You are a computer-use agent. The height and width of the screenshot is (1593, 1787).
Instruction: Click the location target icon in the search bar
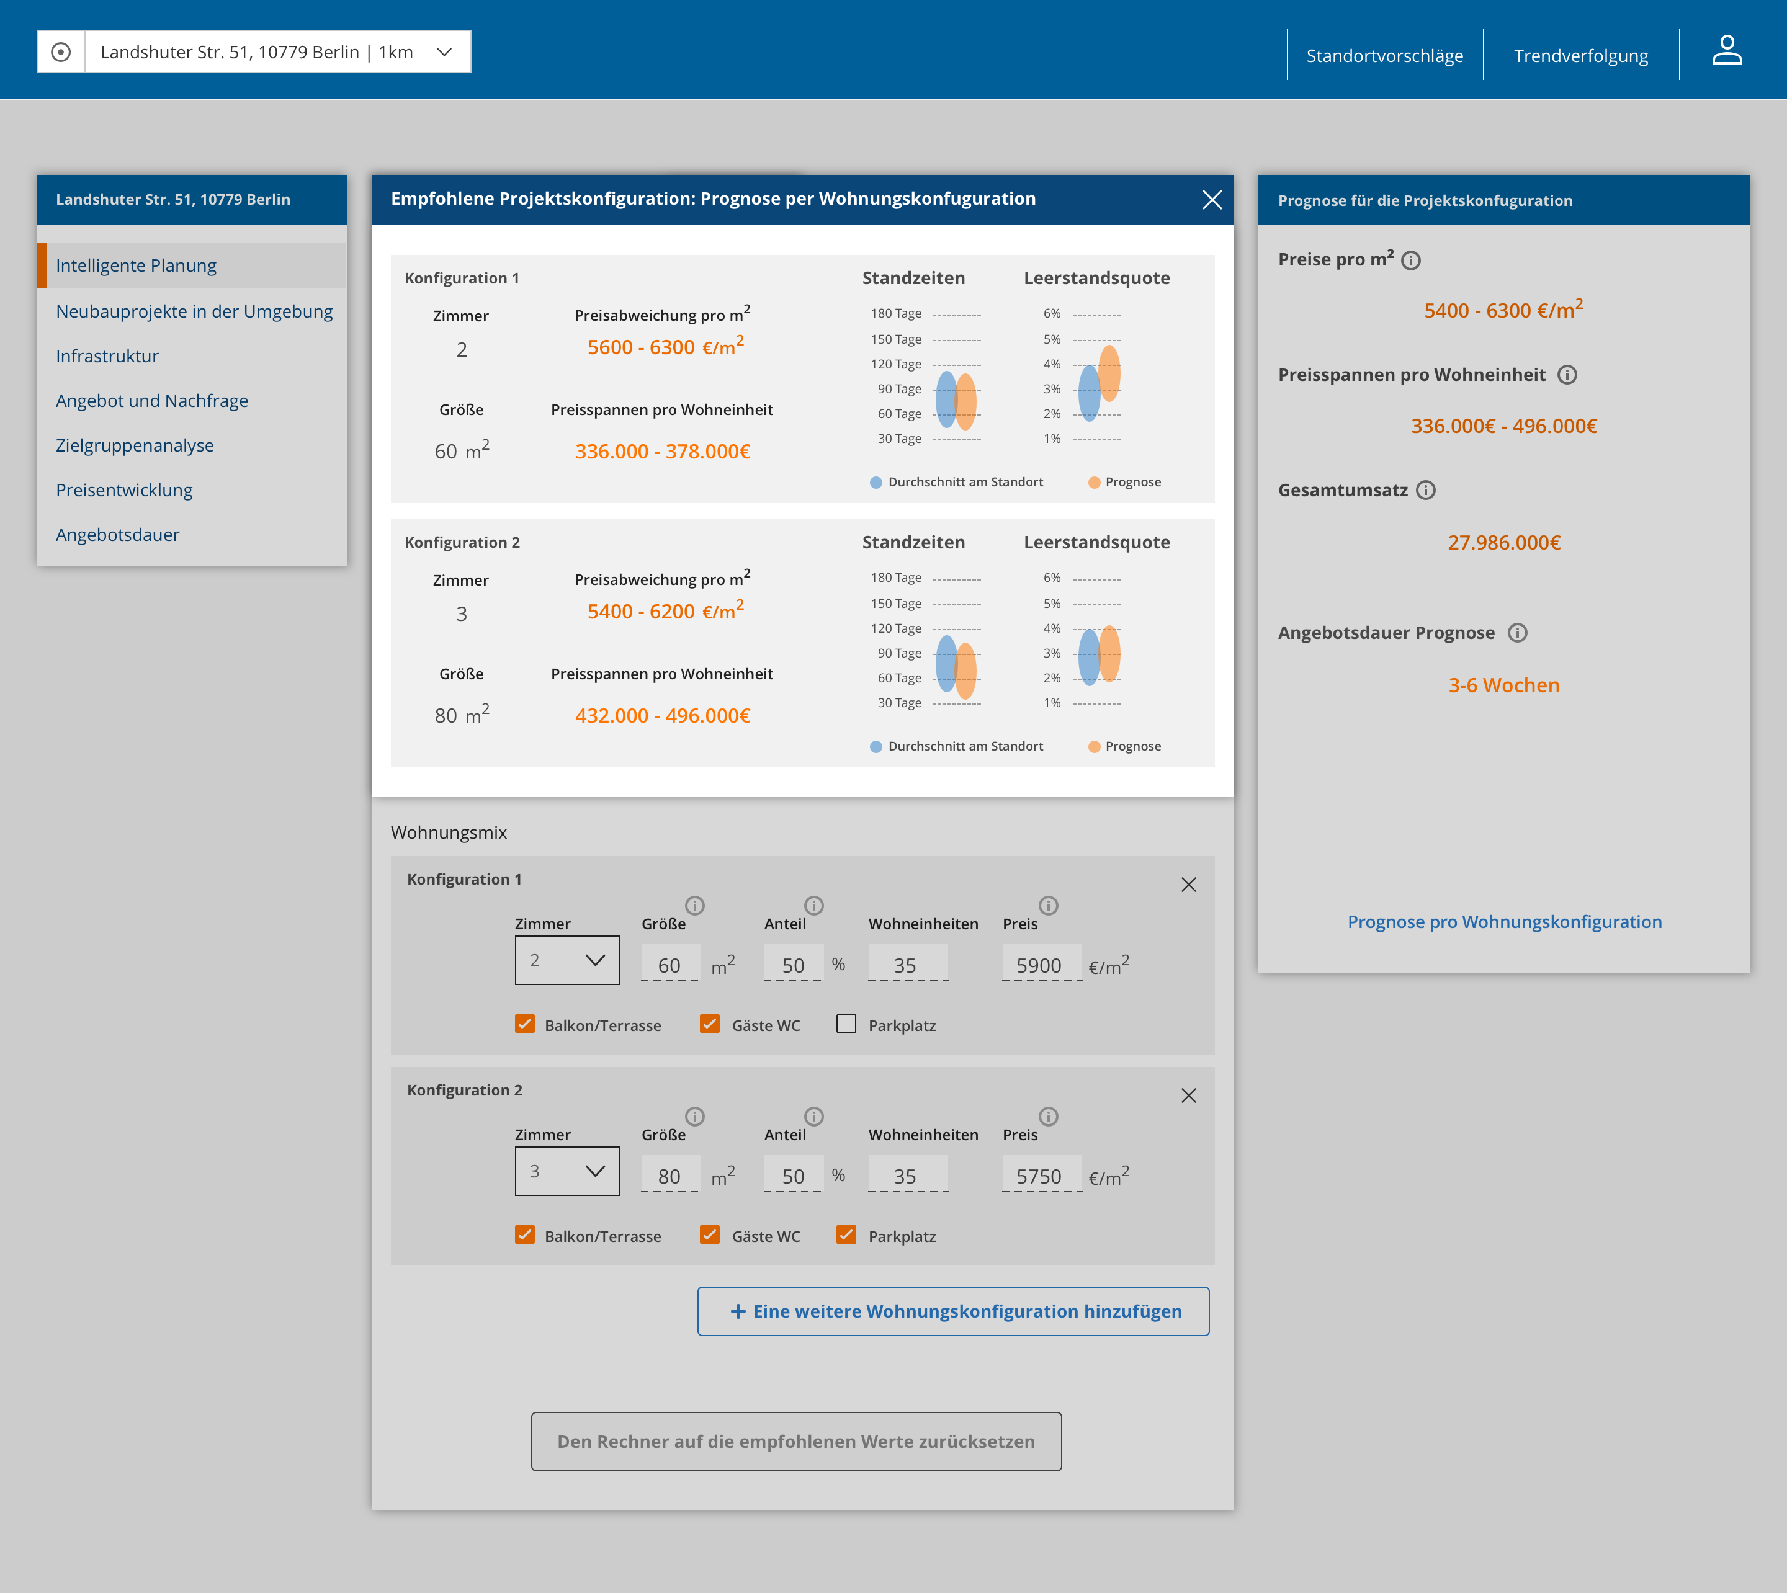(x=61, y=51)
